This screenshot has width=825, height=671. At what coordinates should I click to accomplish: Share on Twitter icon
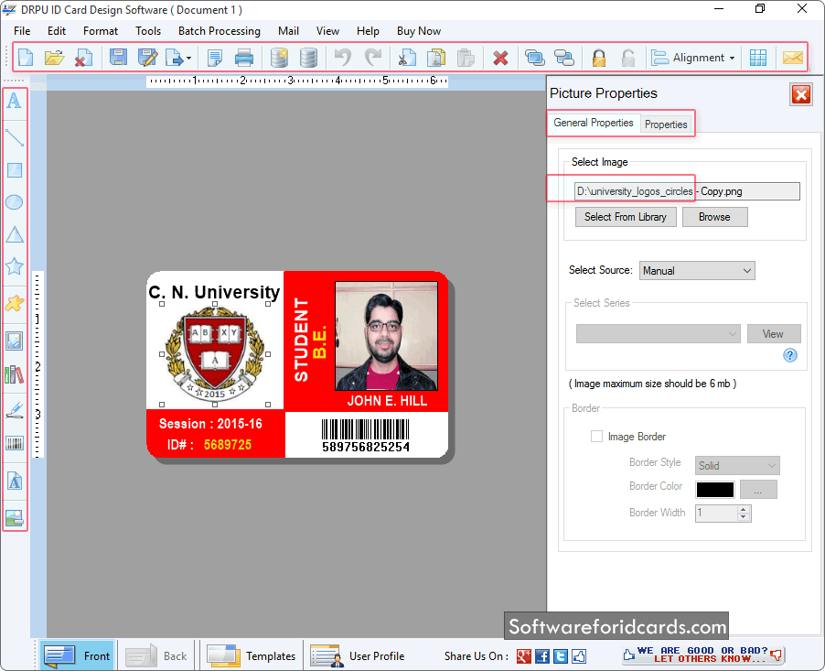(x=561, y=655)
